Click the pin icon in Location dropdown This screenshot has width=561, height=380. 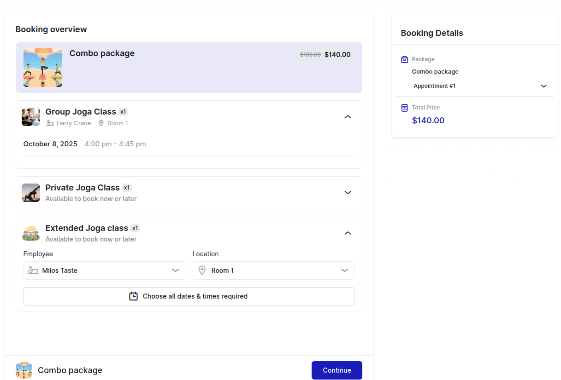(x=202, y=271)
